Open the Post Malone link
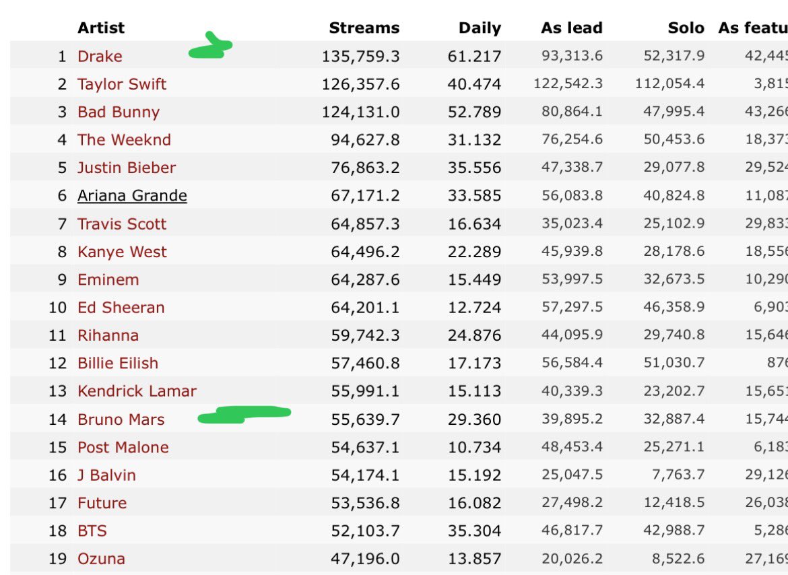This screenshot has height=575, width=788. tap(123, 447)
